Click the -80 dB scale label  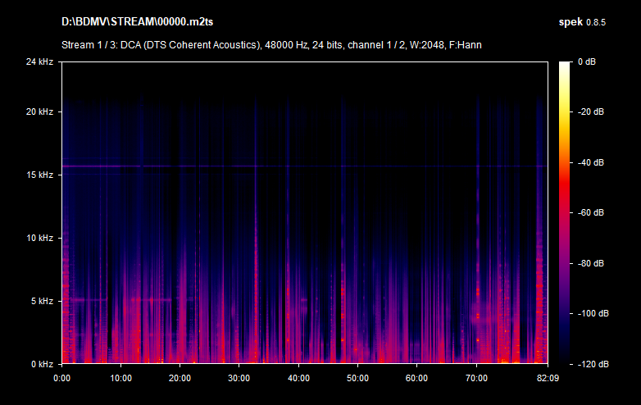590,263
